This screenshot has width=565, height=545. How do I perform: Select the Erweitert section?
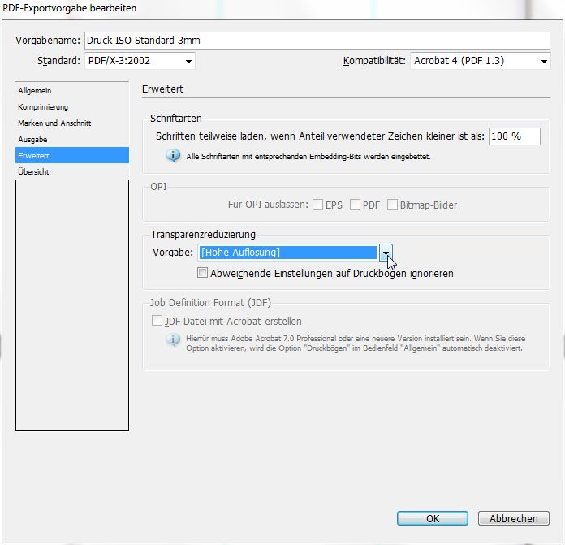tap(34, 155)
